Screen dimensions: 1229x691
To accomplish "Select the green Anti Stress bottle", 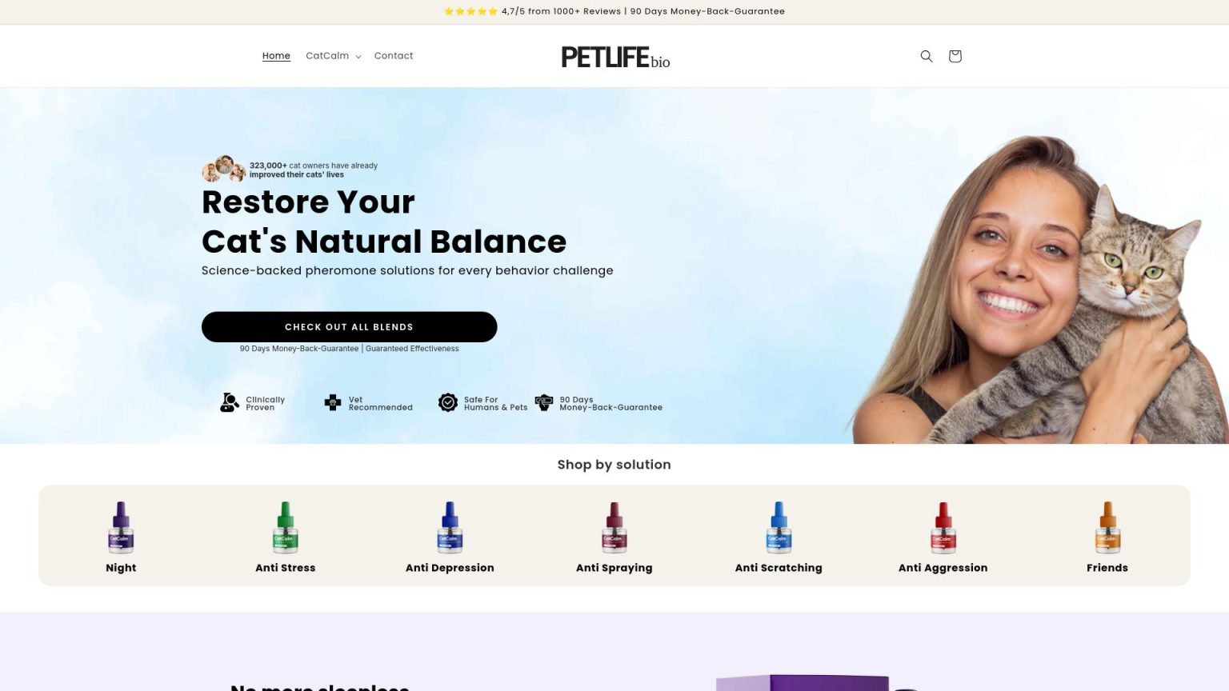I will pyautogui.click(x=286, y=528).
